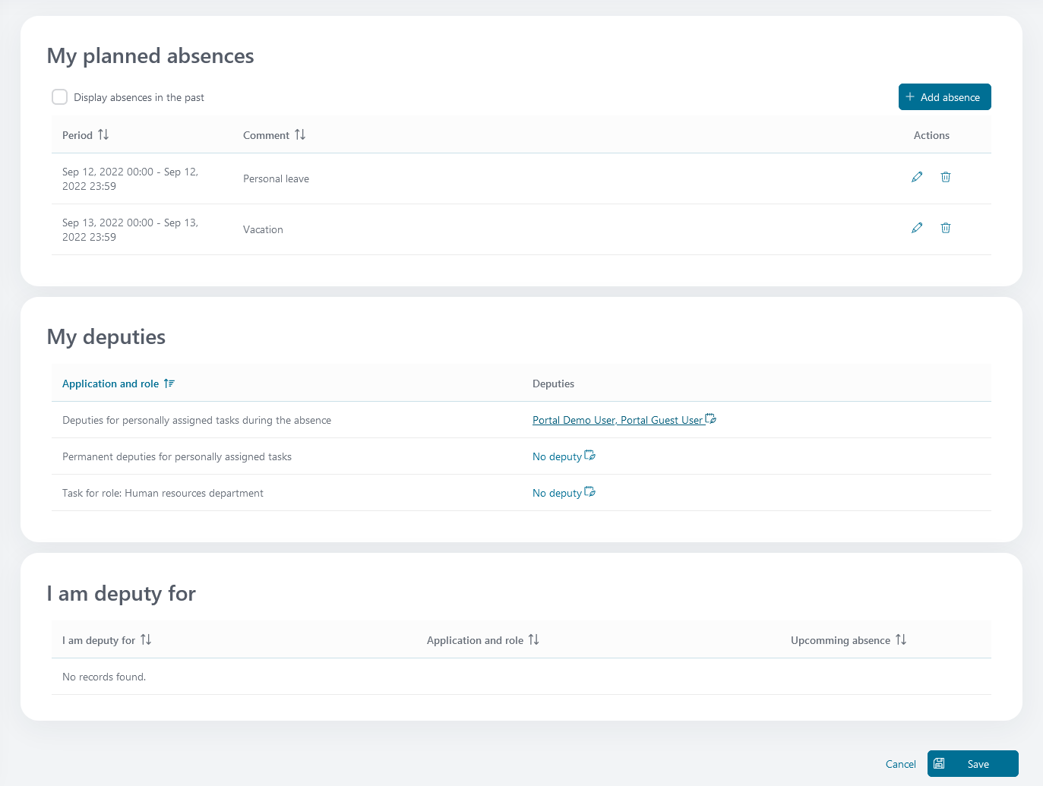This screenshot has height=786, width=1043.
Task: Select the 'Personal leave' comment cell
Action: (x=276, y=178)
